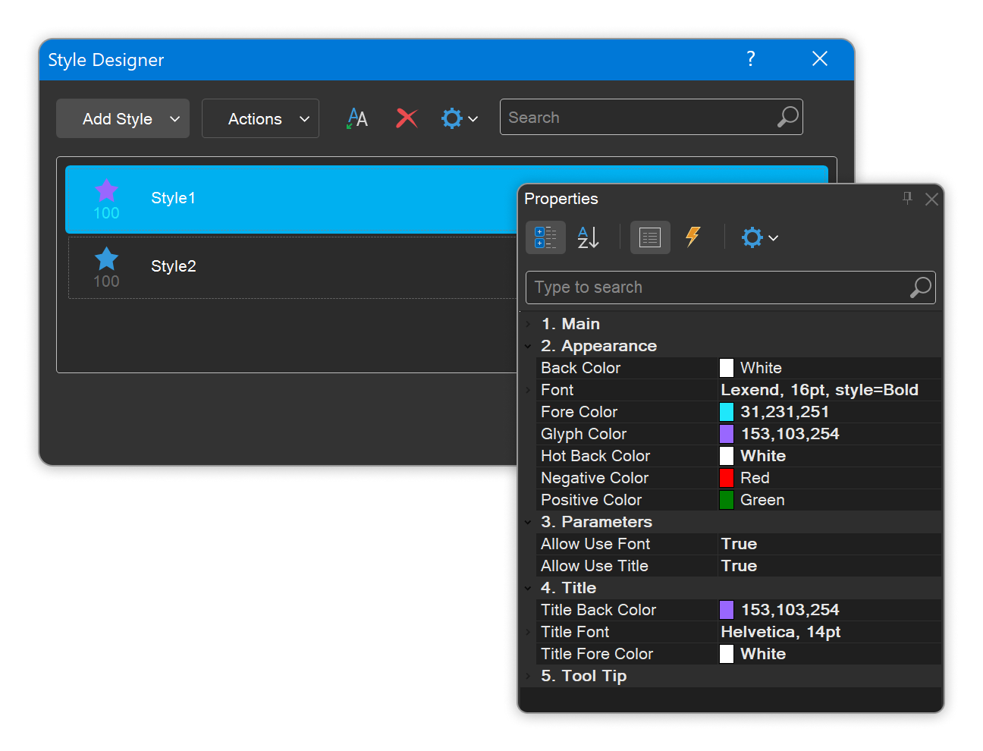
Task: Click the Hot Back Color white swatch
Action: (x=727, y=456)
